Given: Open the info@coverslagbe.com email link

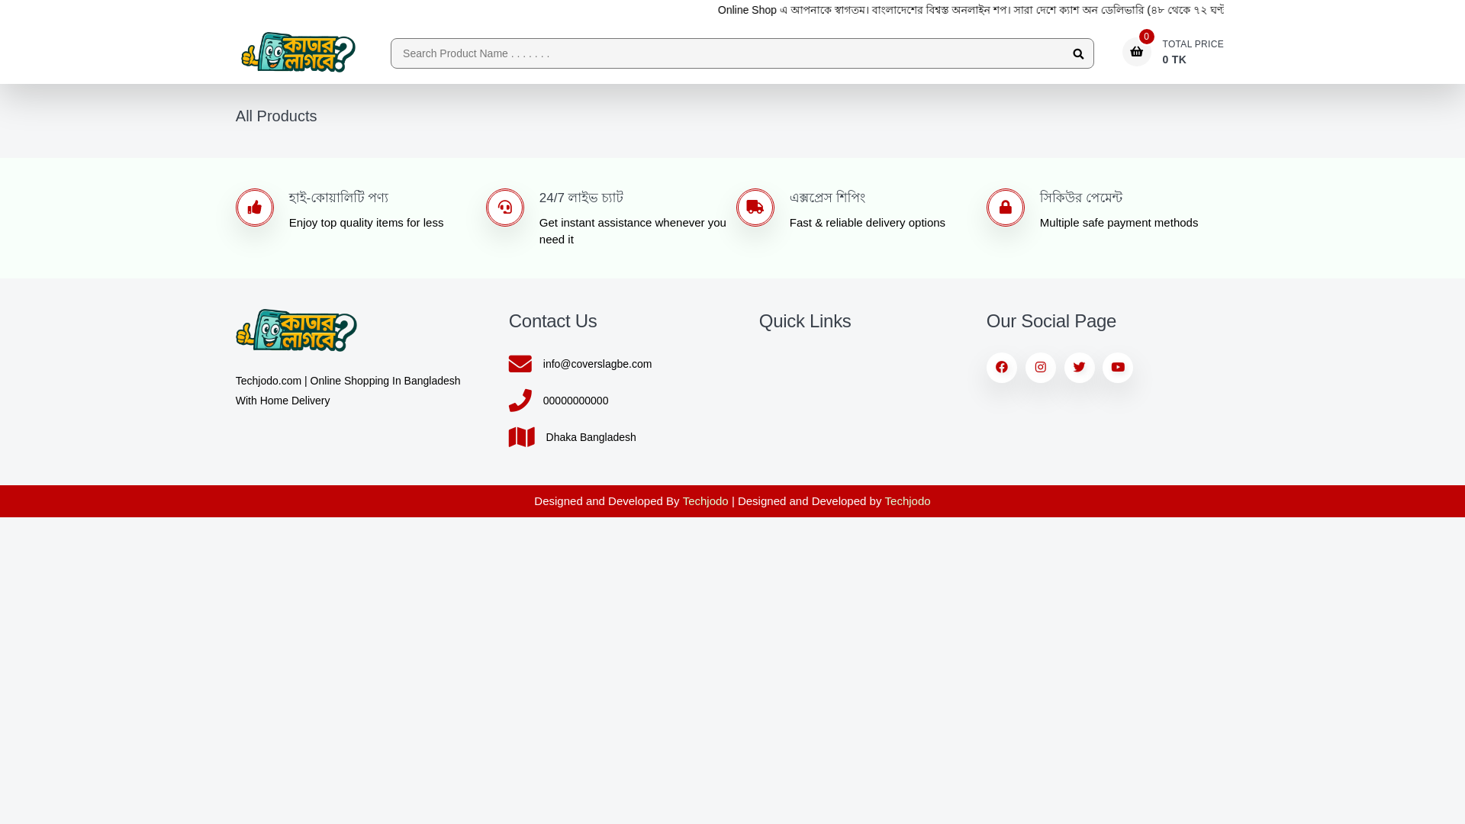Looking at the screenshot, I should [597, 364].
